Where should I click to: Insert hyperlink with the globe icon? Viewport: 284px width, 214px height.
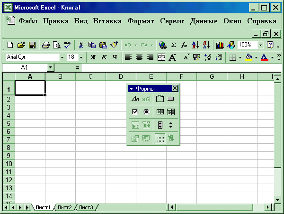point(162,45)
